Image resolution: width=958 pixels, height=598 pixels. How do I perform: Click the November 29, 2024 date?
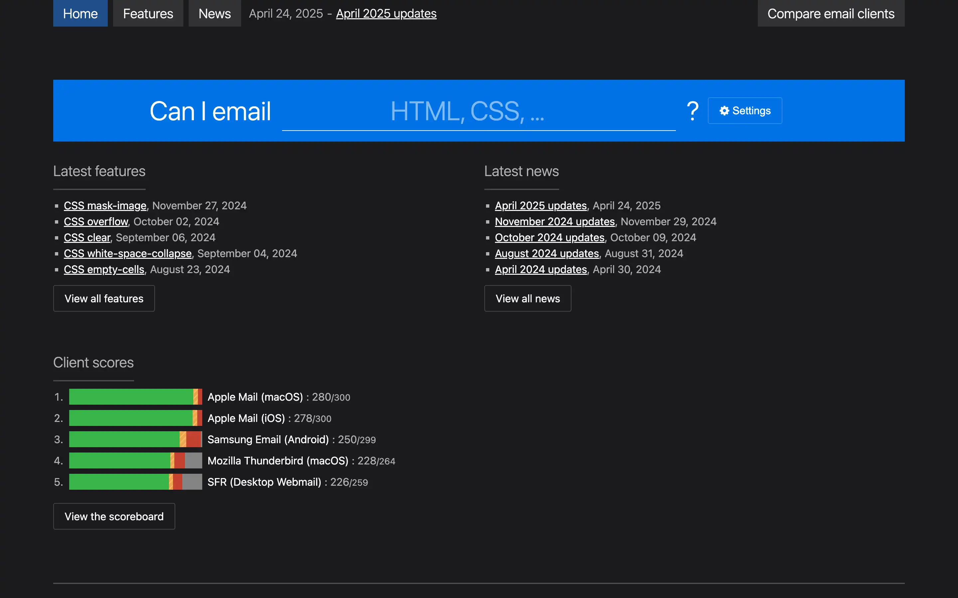[669, 222]
